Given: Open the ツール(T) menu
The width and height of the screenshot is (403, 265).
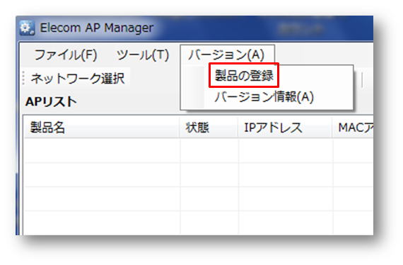Looking at the screenshot, I should point(143,55).
